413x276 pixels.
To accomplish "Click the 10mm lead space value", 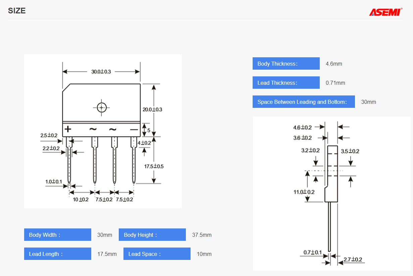I will pyautogui.click(x=204, y=254).
